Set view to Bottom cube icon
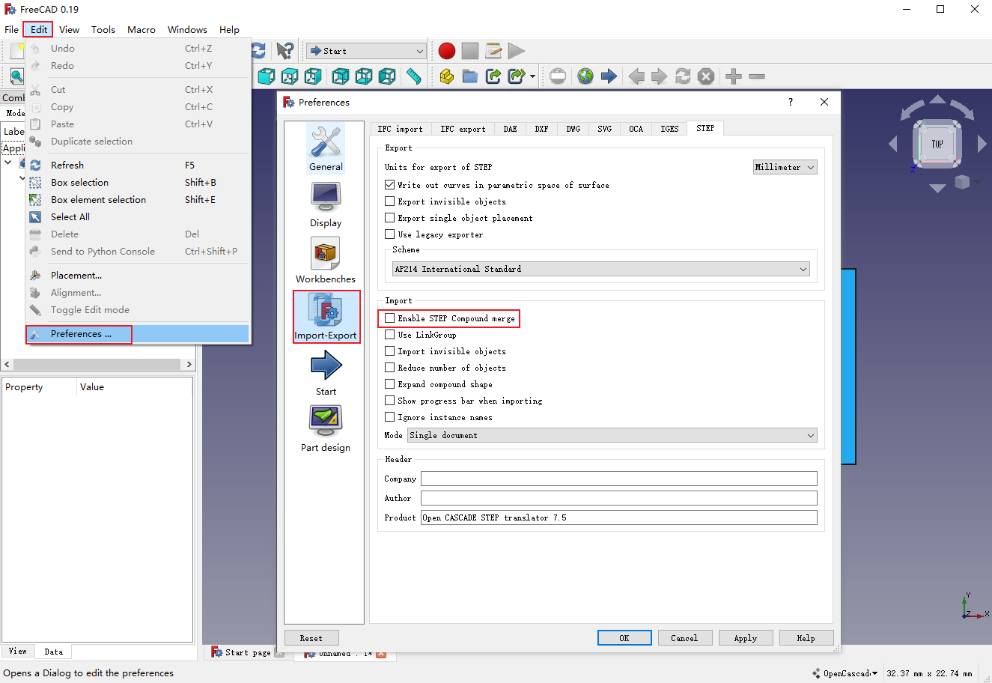This screenshot has width=992, height=683. tap(364, 76)
